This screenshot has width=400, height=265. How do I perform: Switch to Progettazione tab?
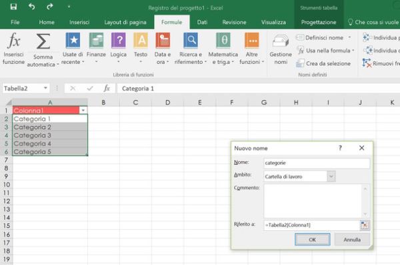click(x=319, y=22)
